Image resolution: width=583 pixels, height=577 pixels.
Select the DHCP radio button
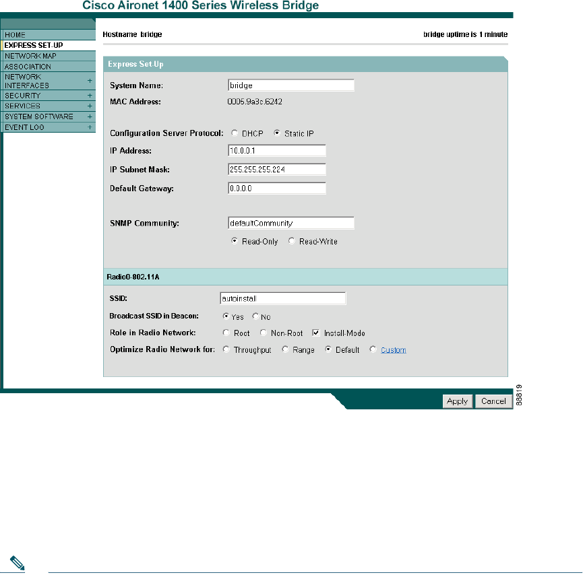235,133
